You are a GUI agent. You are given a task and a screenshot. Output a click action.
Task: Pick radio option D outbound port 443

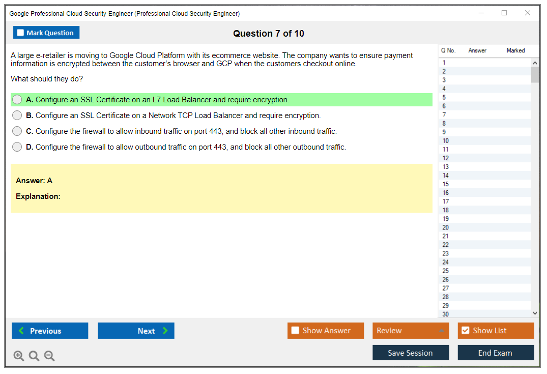point(17,147)
